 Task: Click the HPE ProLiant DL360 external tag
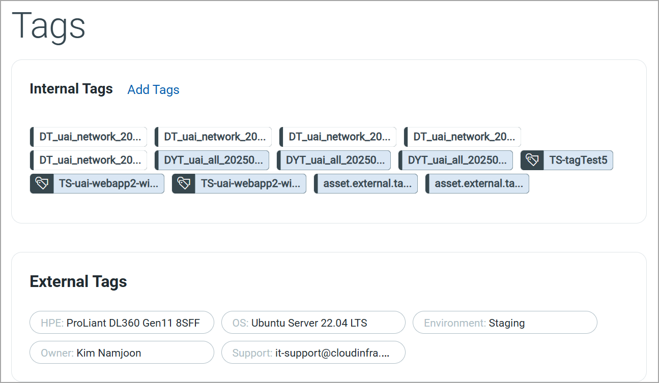click(x=122, y=323)
